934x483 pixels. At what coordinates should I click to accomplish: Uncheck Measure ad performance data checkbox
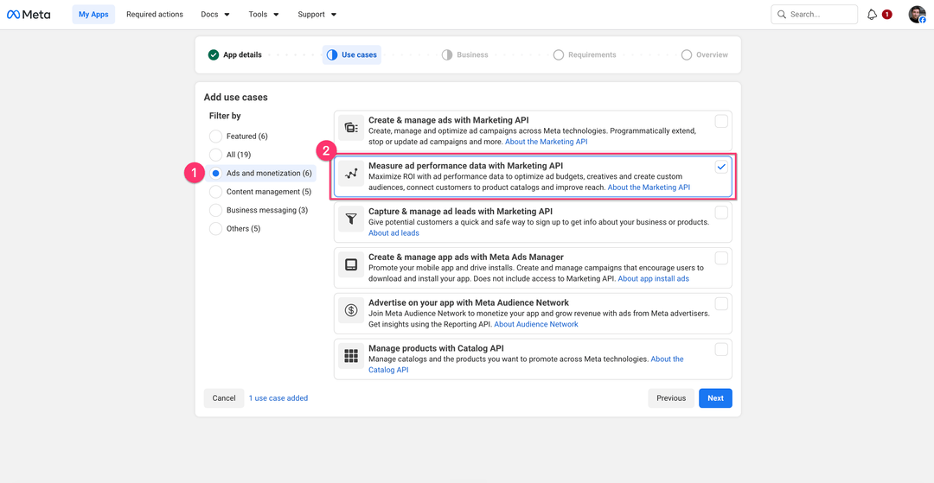[721, 167]
